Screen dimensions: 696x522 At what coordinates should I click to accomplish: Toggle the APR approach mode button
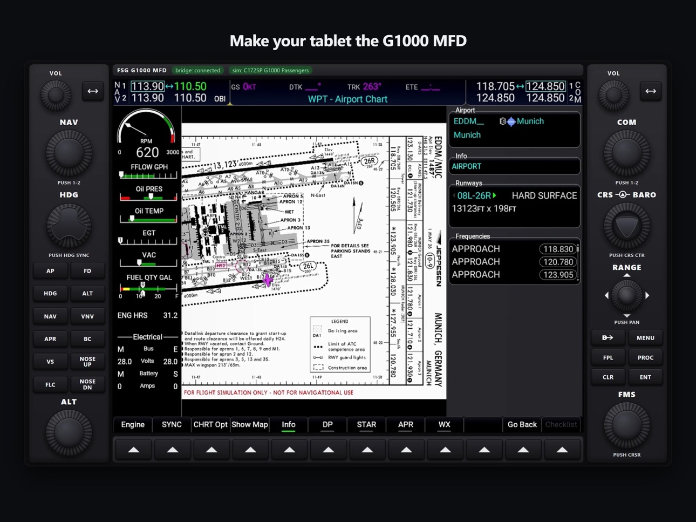click(50, 339)
